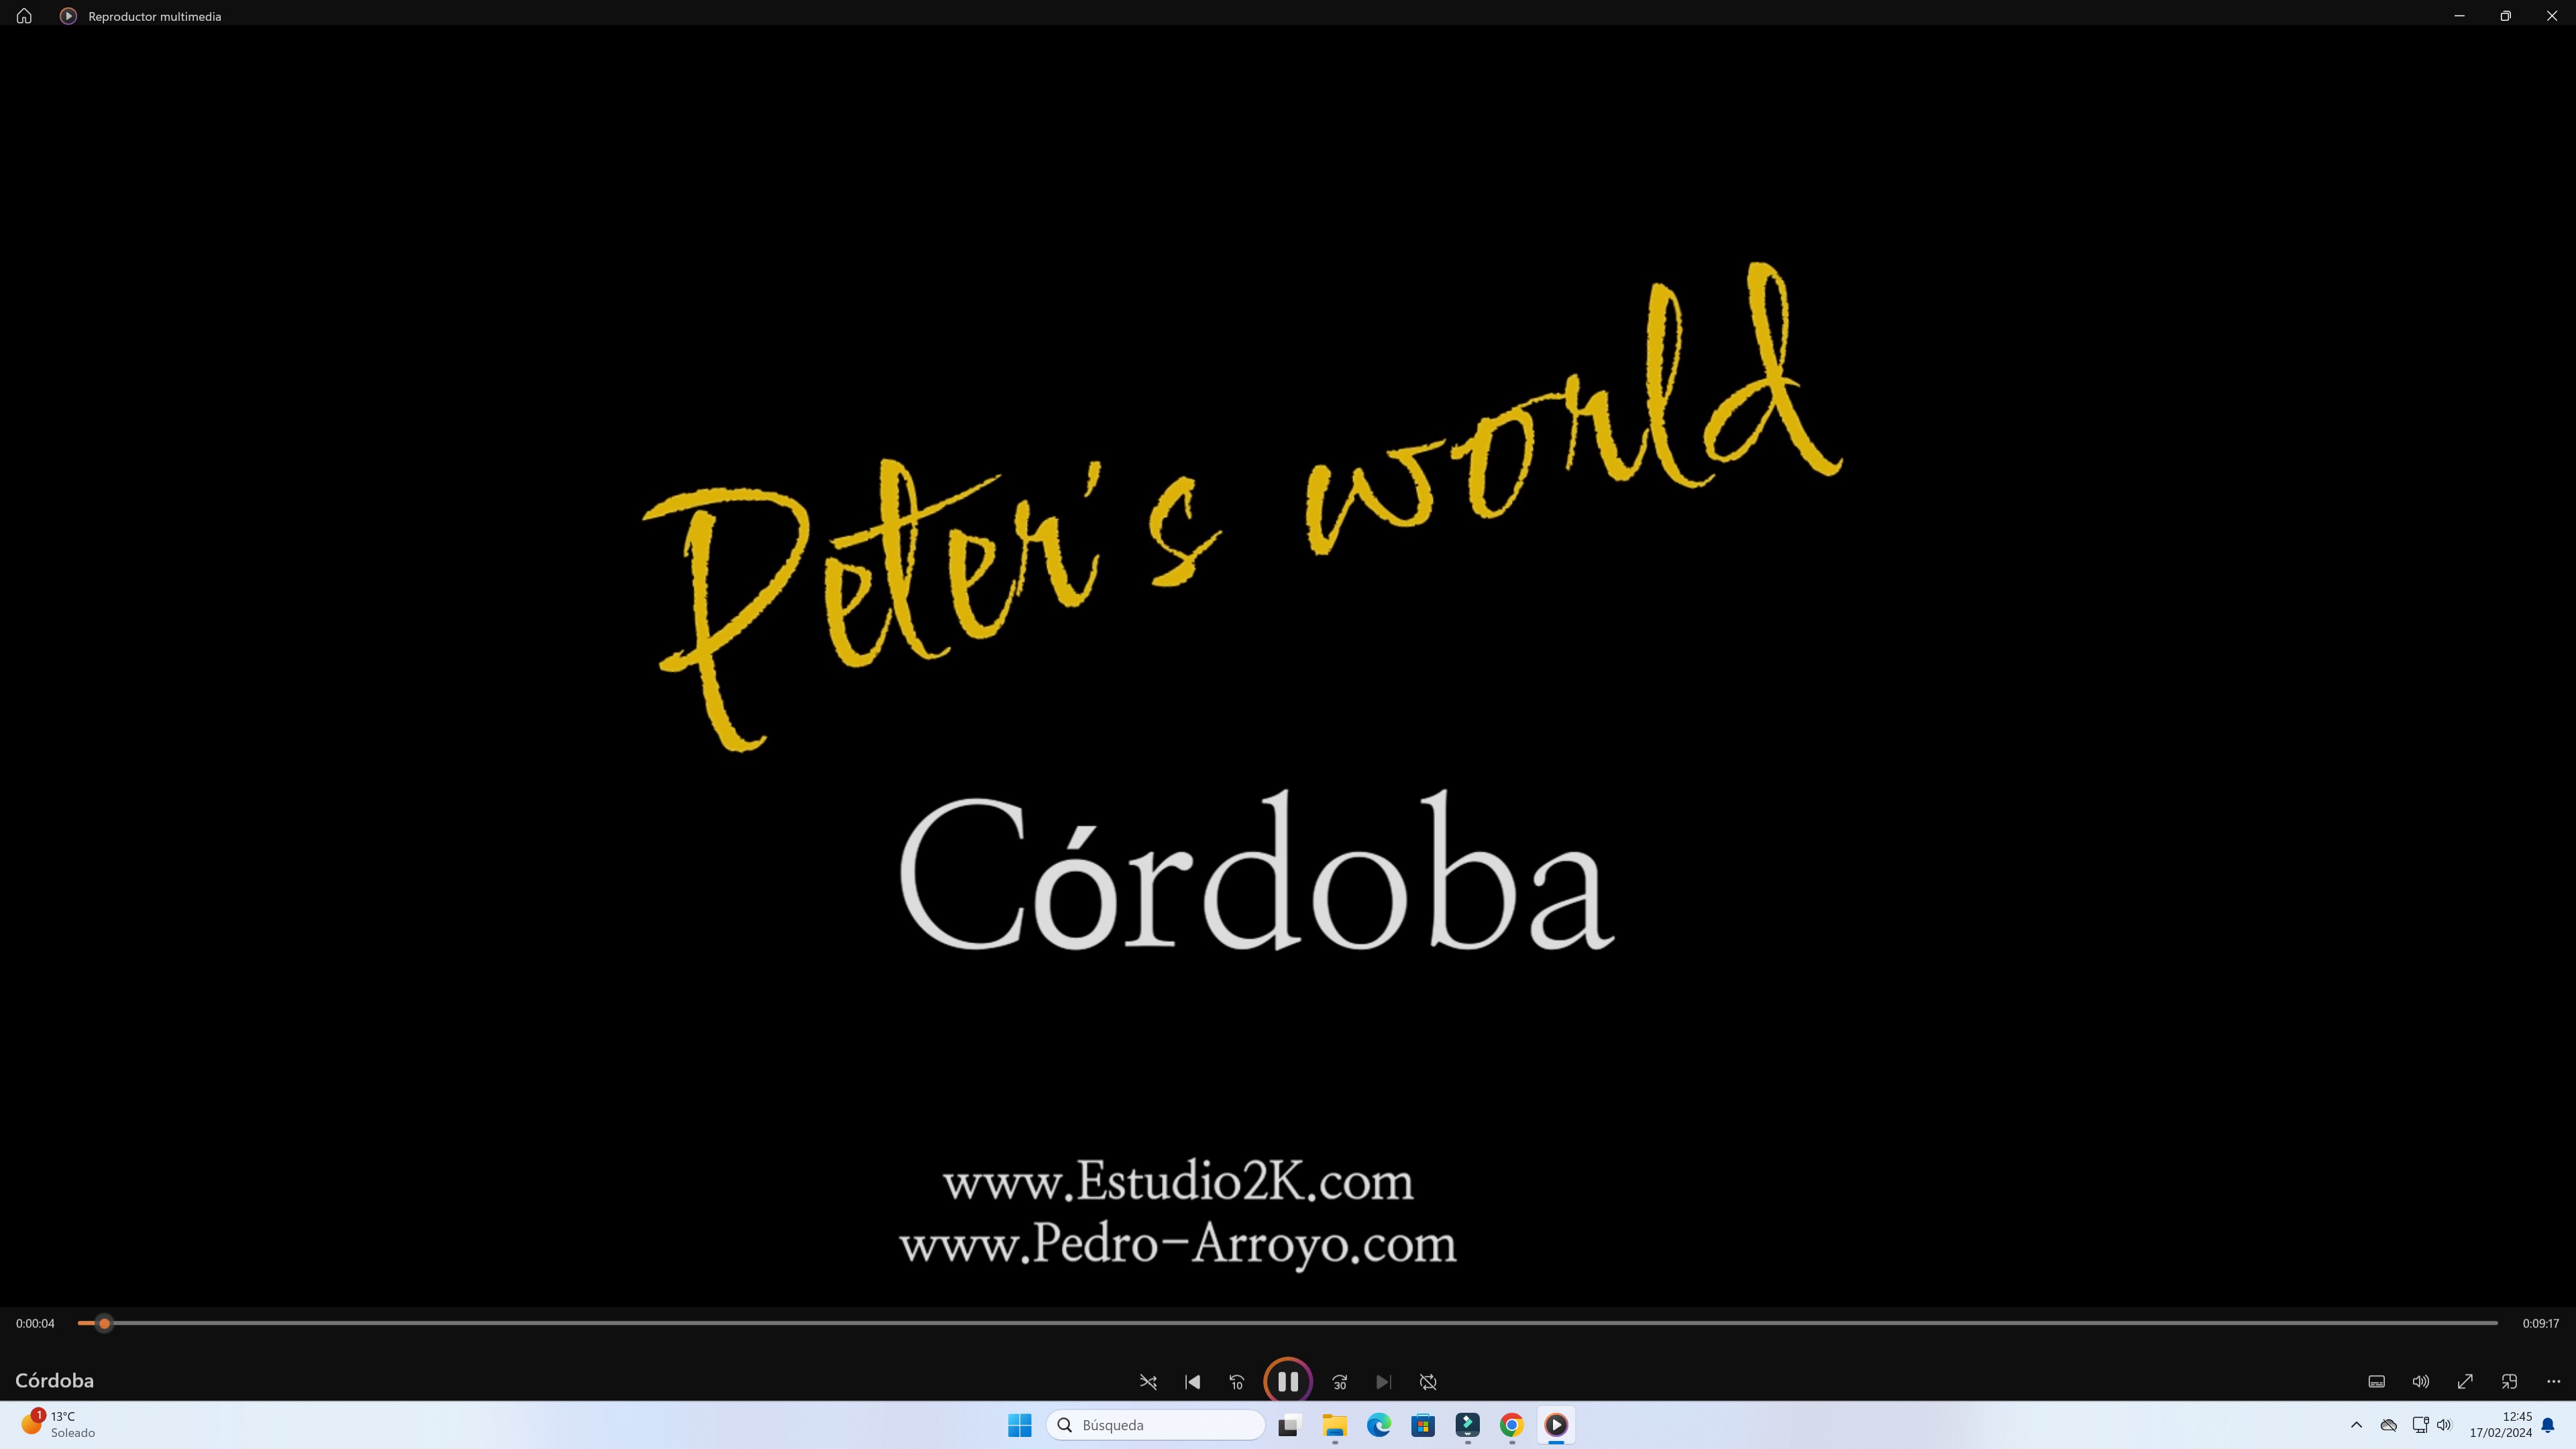Click the Búsqueda taskbar search box
Image resolution: width=2576 pixels, height=1449 pixels.
1156,1425
